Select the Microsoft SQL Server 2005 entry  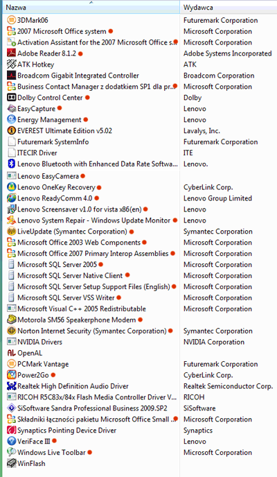click(91, 265)
